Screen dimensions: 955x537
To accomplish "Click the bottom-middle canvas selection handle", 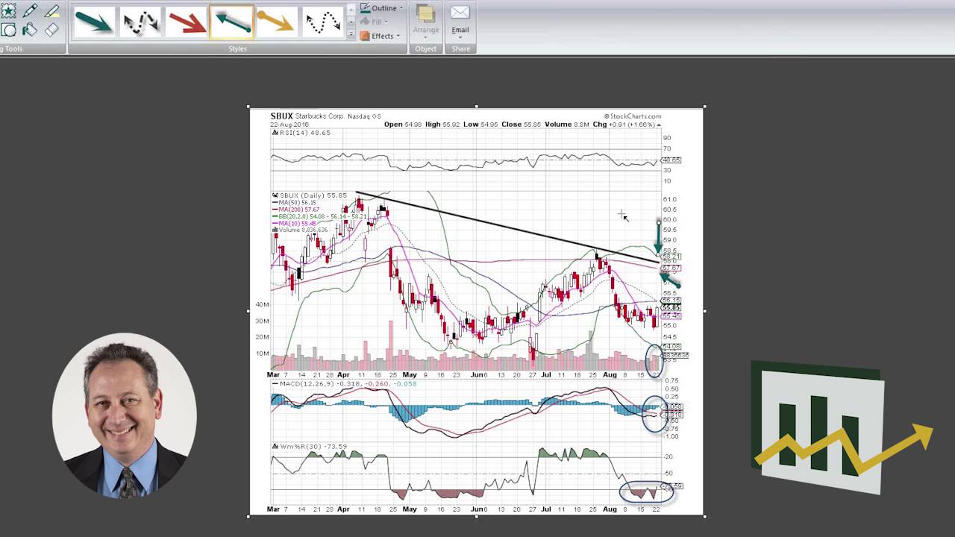I will [477, 515].
